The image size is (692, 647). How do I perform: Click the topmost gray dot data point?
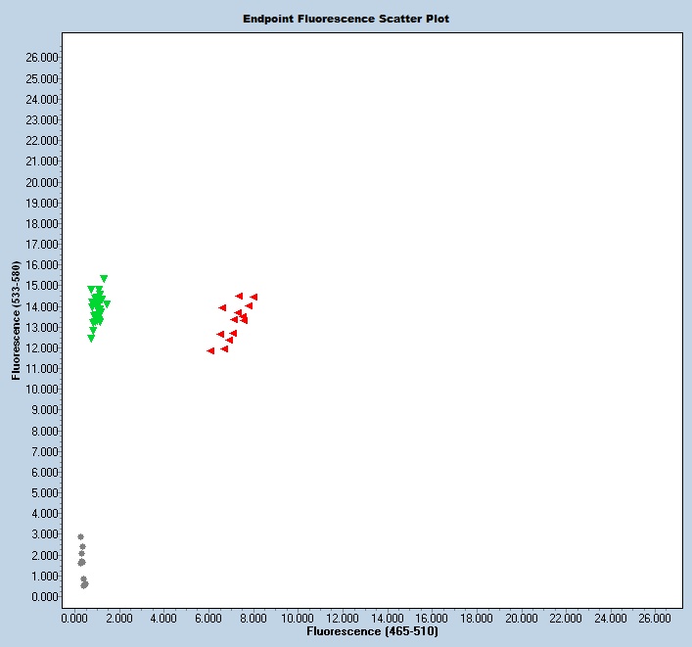tap(81, 536)
